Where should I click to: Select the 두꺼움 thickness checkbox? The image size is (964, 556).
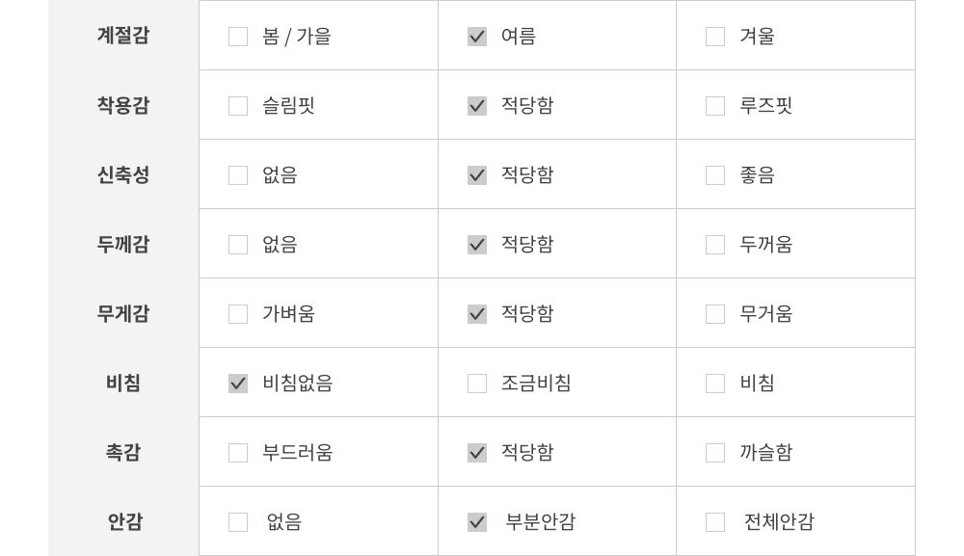[715, 245]
